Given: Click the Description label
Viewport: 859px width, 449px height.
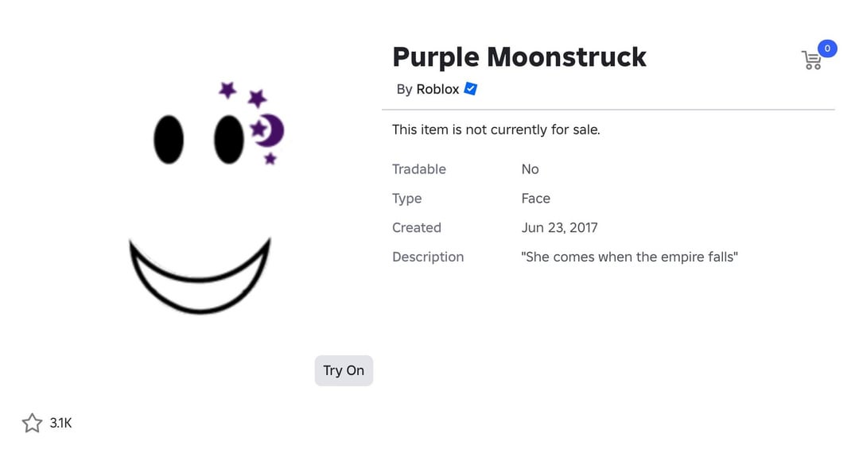Looking at the screenshot, I should 428,257.
